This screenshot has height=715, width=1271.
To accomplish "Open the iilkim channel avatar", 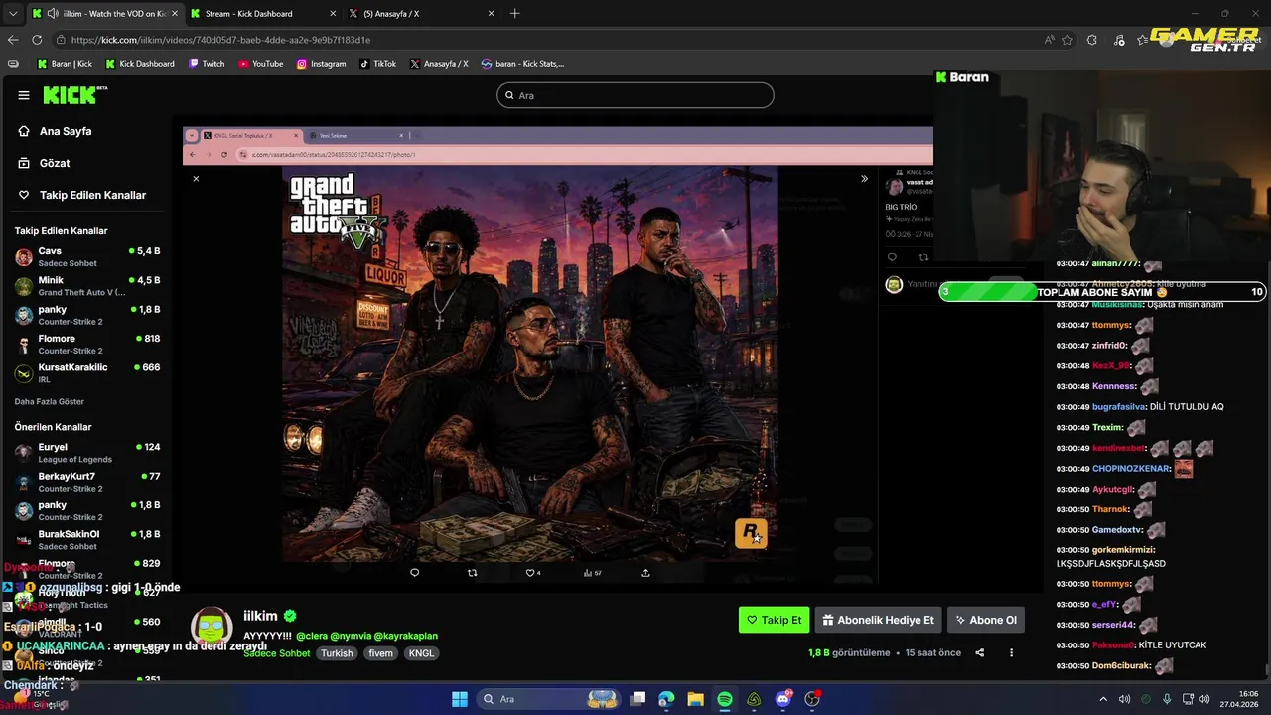I will 212,628.
